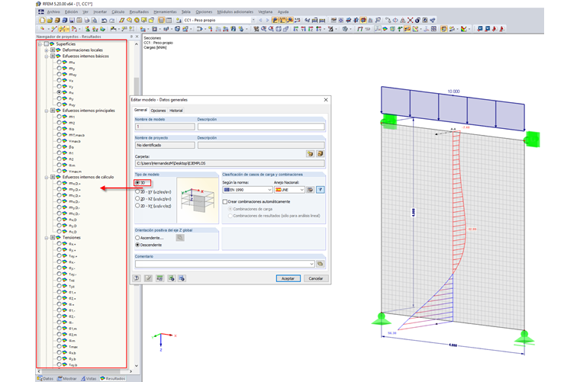Click the Open file folder icon
The height and width of the screenshot is (382, 580).
[x=50, y=21]
